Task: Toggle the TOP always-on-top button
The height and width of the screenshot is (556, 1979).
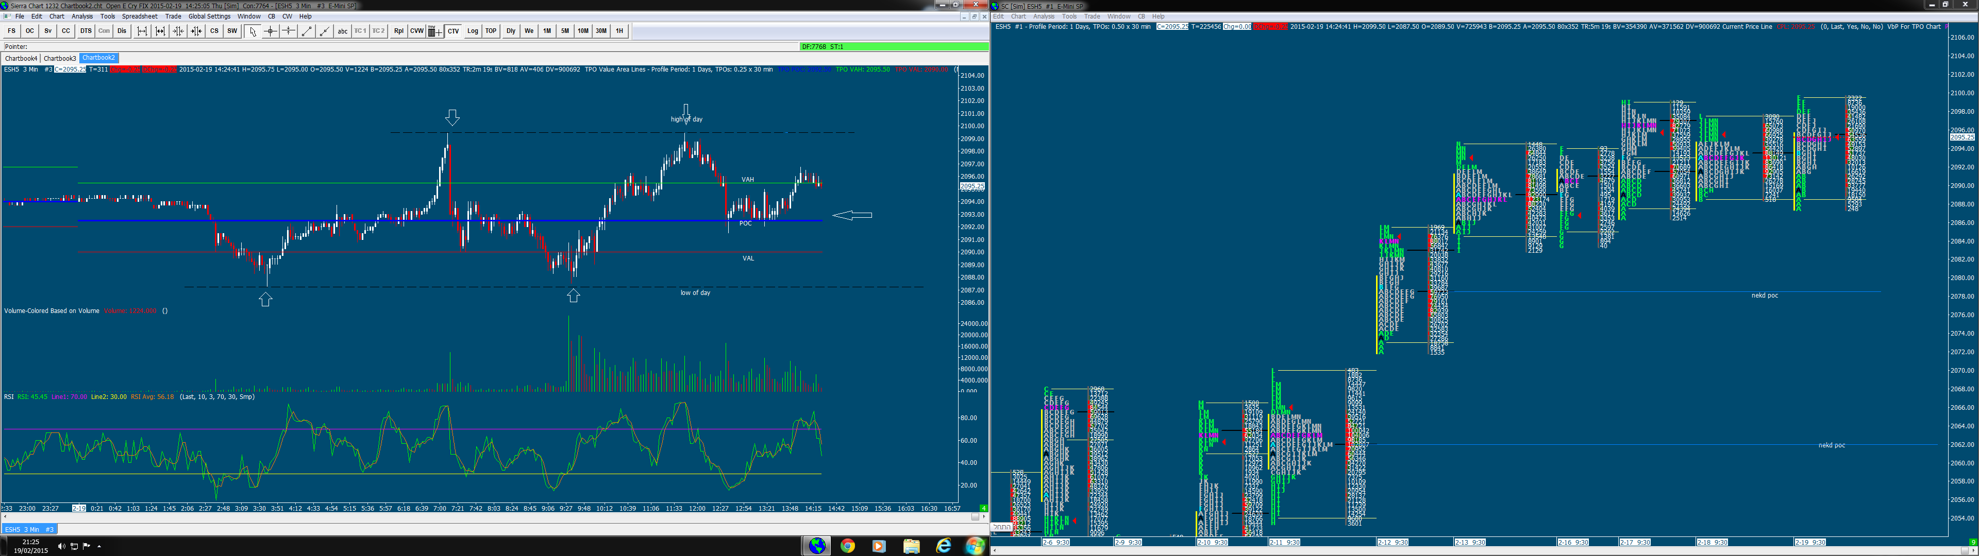Action: (491, 31)
